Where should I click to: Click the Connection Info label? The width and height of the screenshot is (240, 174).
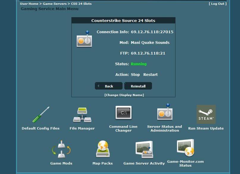pyautogui.click(x=113, y=32)
